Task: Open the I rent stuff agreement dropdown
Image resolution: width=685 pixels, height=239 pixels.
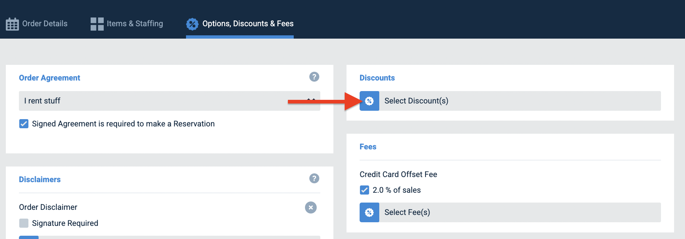Action: pos(170,101)
